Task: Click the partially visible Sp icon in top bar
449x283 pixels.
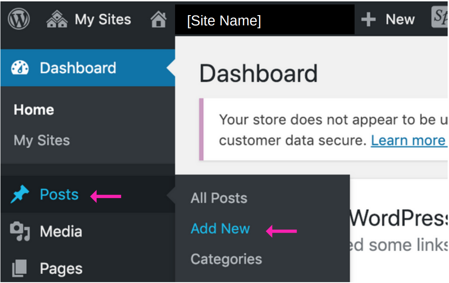Action: coord(439,19)
